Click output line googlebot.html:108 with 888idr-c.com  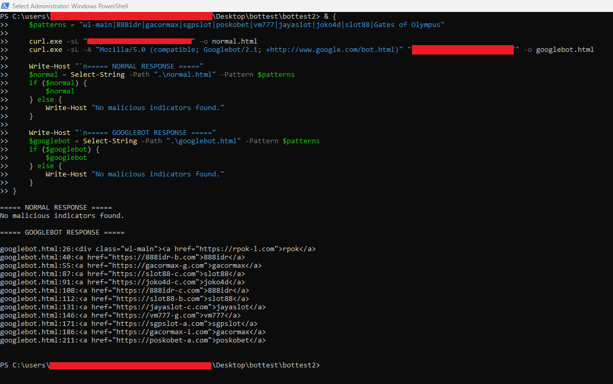coord(125,291)
